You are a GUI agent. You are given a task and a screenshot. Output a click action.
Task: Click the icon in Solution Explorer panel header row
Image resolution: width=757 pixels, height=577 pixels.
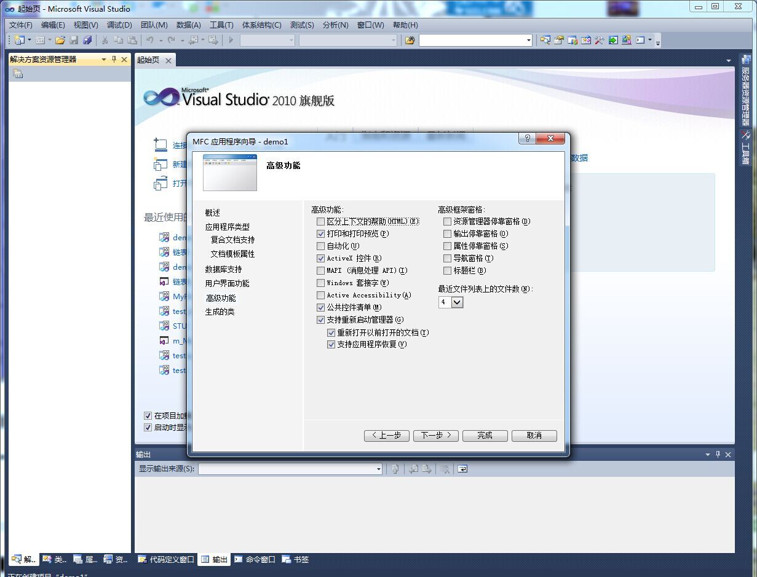[x=18, y=74]
